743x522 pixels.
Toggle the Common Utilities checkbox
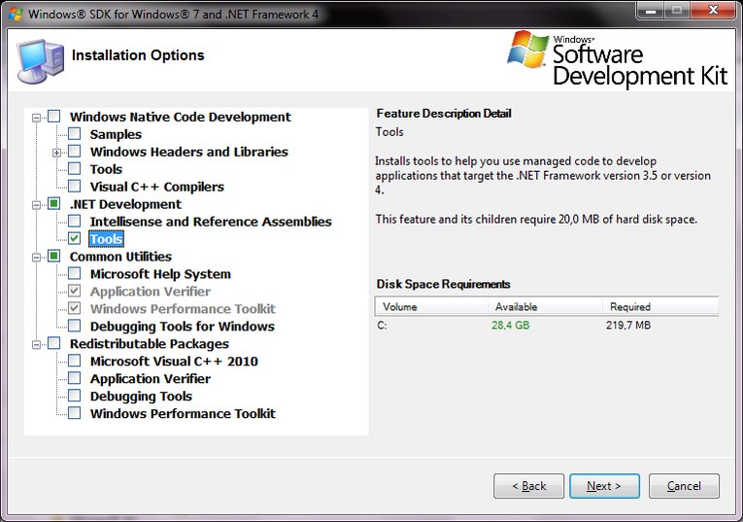[x=54, y=256]
